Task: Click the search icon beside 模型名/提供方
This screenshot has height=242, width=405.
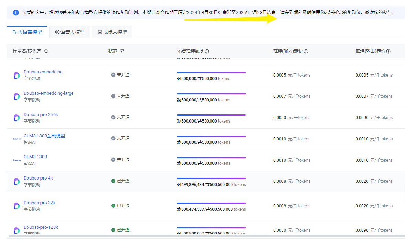Action: (x=46, y=51)
